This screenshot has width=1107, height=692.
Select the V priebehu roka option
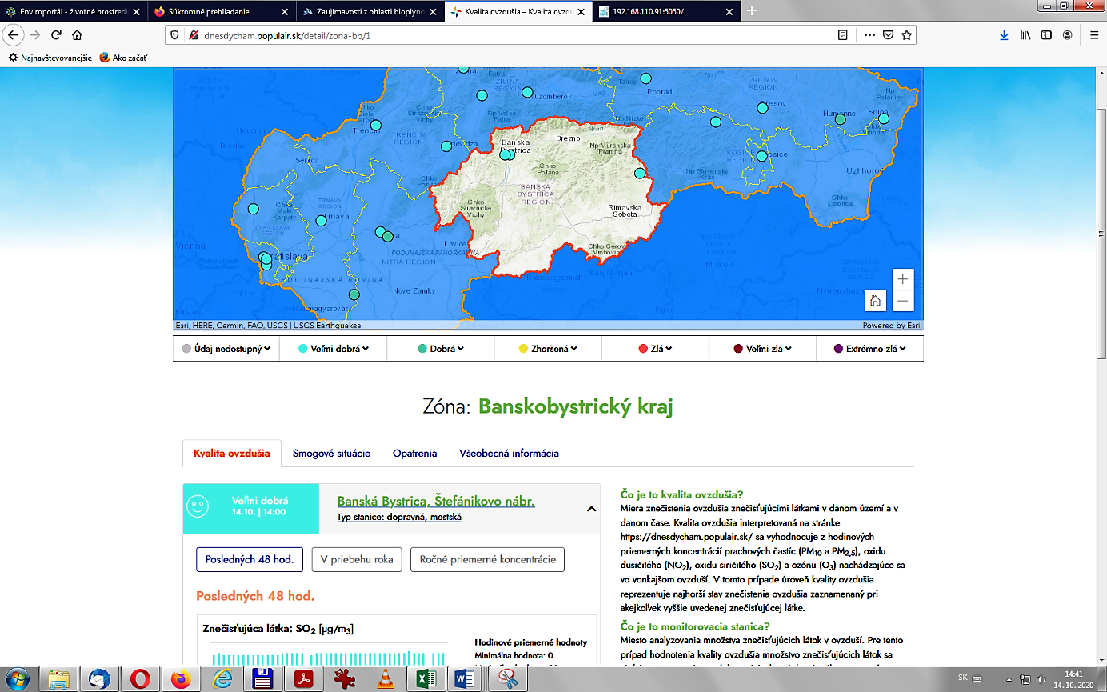pyautogui.click(x=356, y=559)
